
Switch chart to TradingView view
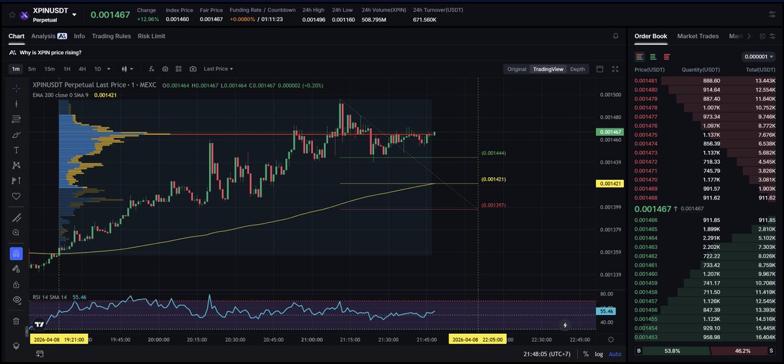(547, 69)
